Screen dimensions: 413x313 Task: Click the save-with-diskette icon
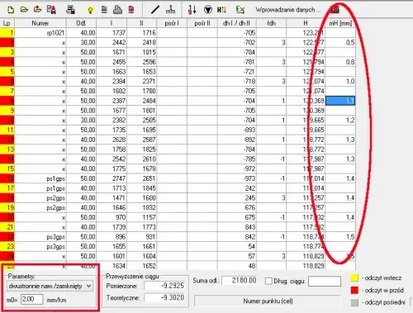click(x=51, y=10)
